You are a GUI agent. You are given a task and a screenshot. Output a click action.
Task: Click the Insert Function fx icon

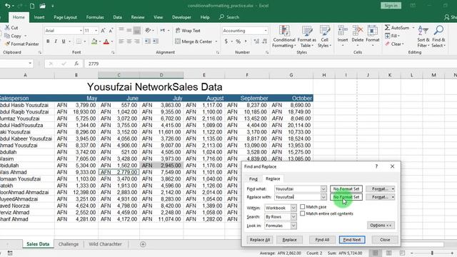click(x=76, y=64)
